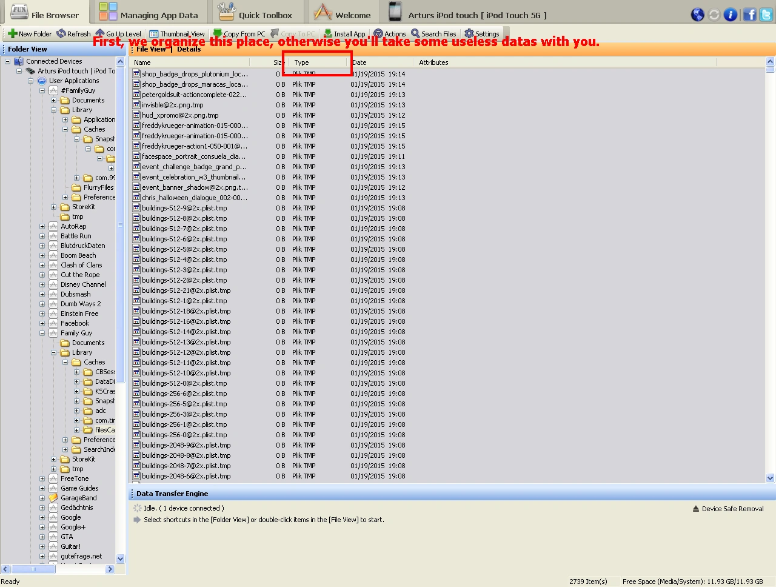Switch to the Managing App Data tab
The image size is (776, 587).
click(149, 13)
